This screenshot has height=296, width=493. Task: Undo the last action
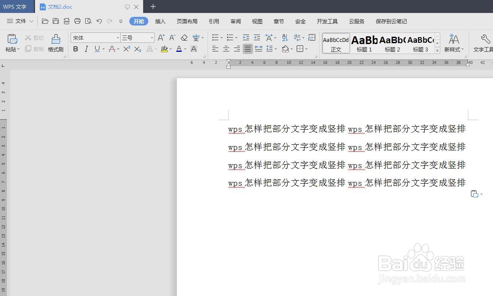[99, 21]
